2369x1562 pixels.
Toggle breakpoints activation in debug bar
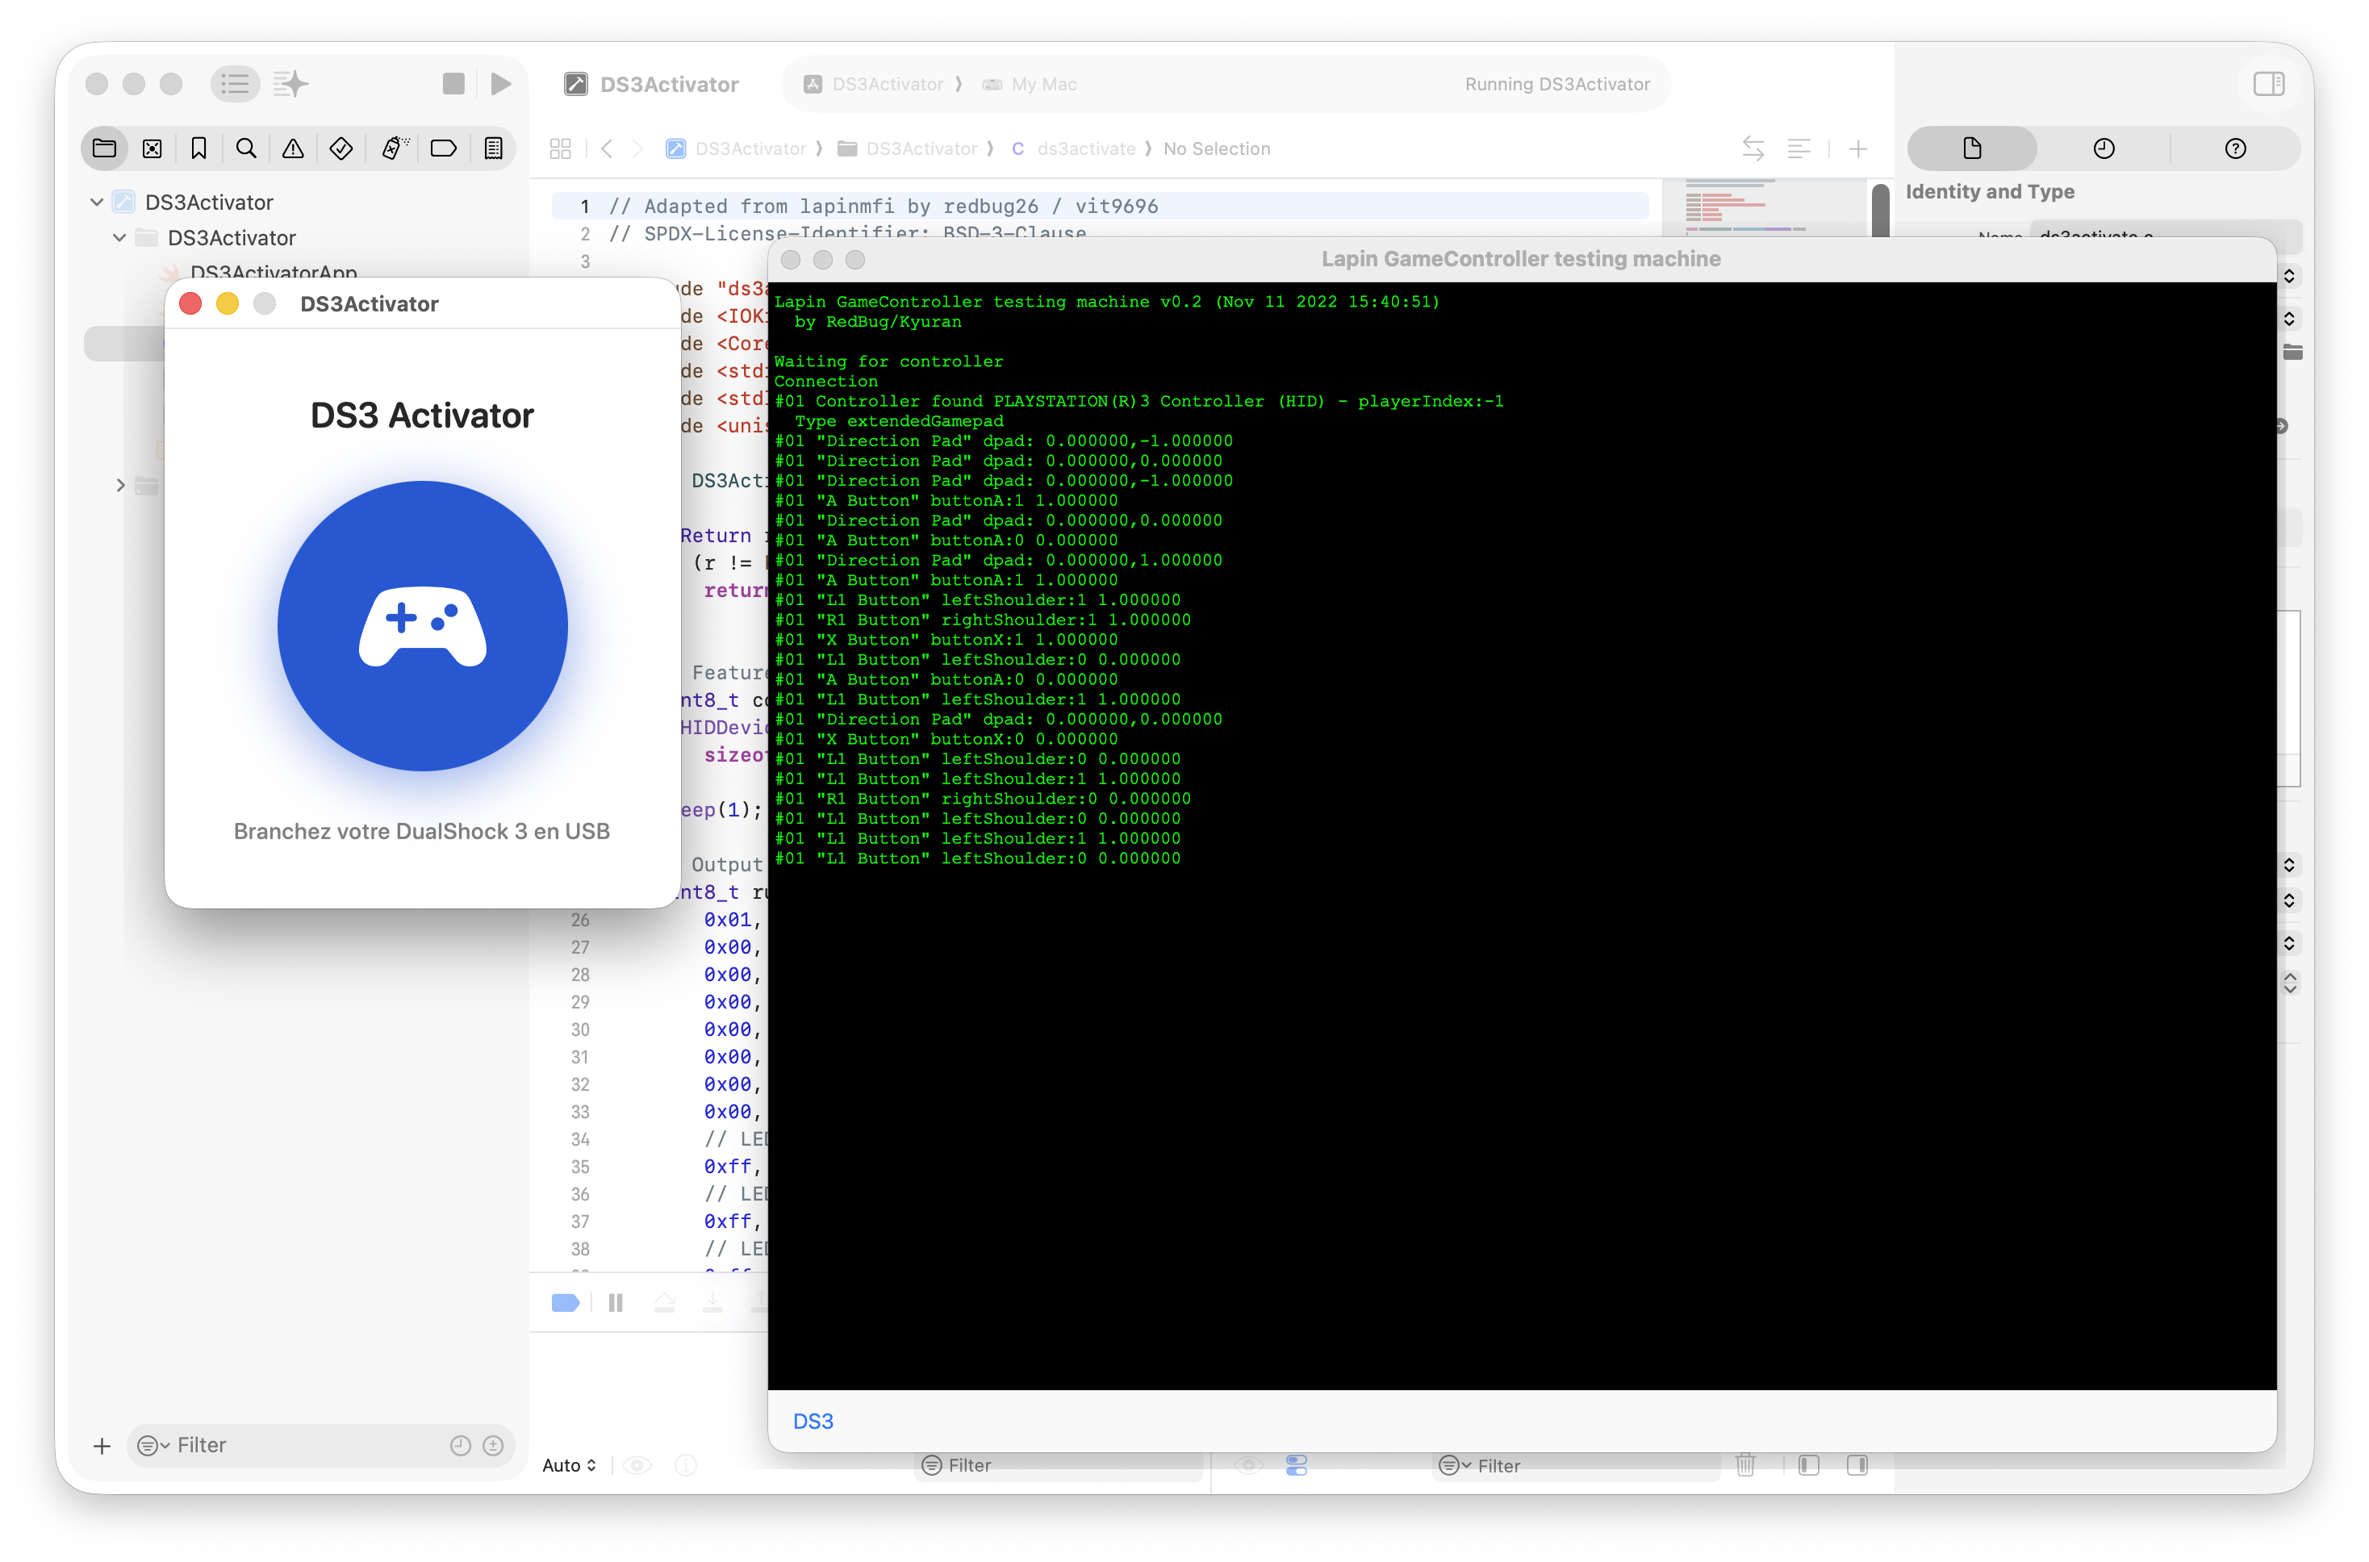[x=565, y=1303]
